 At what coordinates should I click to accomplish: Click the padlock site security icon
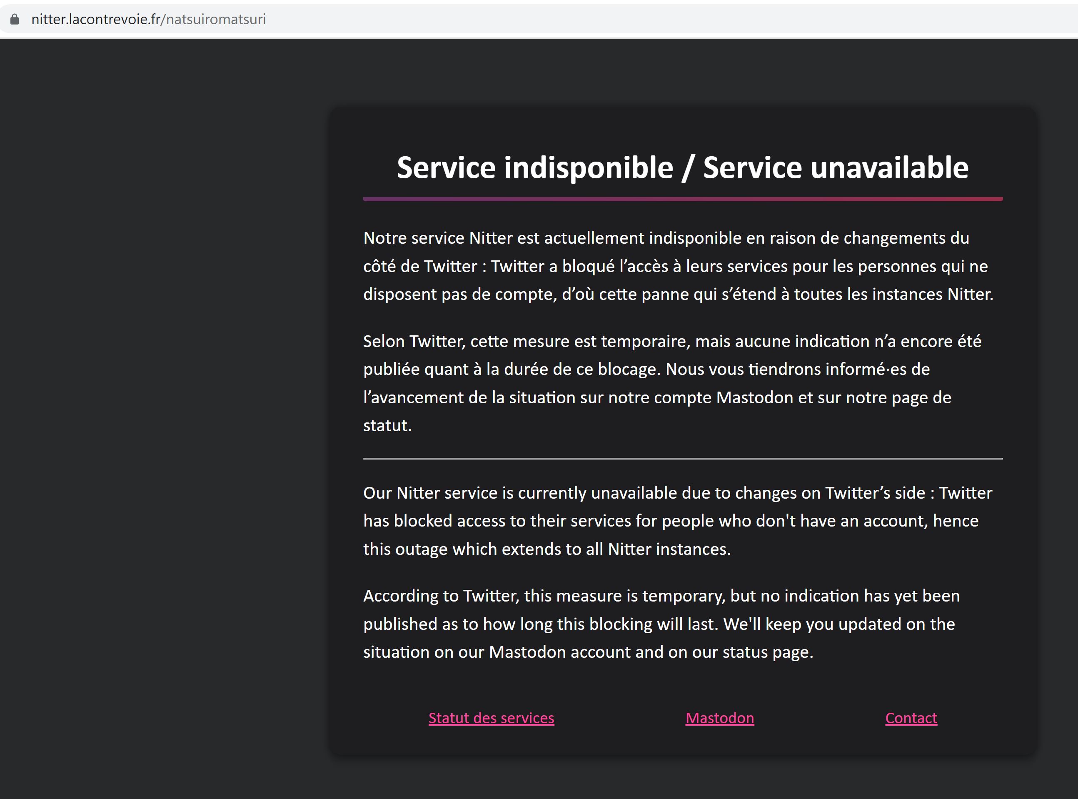(15, 19)
